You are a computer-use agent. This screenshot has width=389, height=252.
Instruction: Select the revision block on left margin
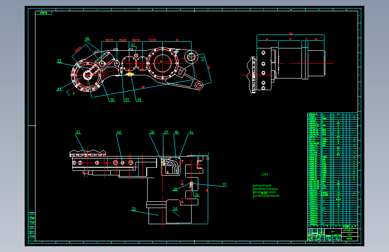32,226
